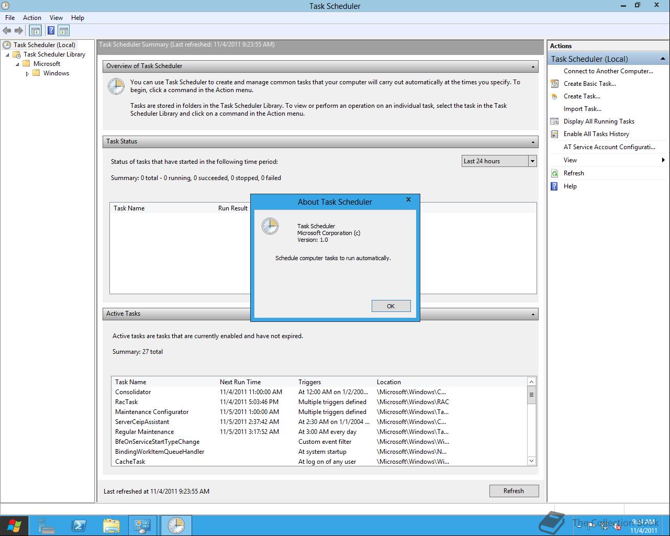Click the green Refresh icon in Actions

point(554,173)
